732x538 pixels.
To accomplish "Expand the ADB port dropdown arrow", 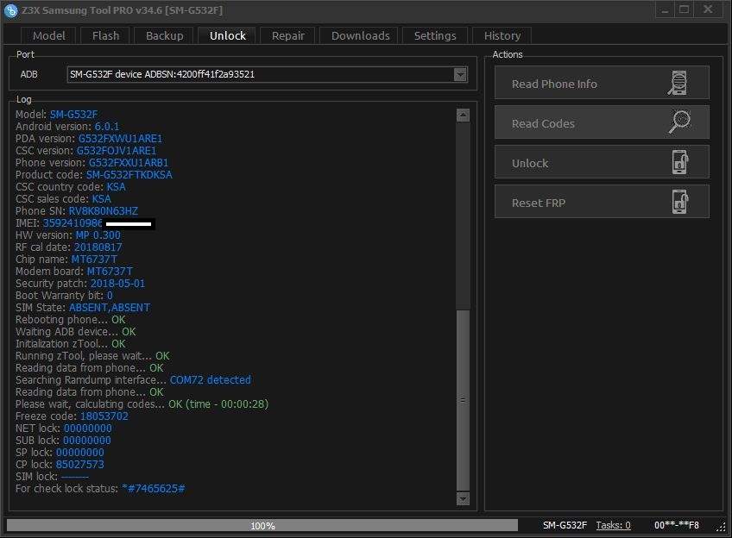I will (x=460, y=75).
